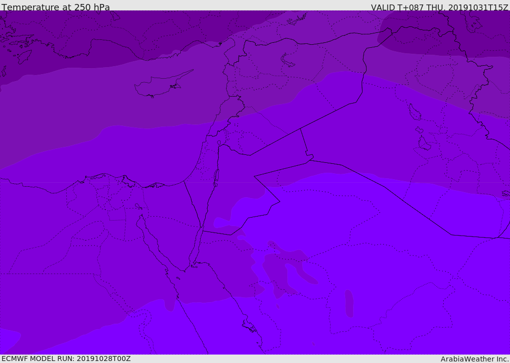Click the 'ArabiaWeather Inc.' credit text

[474, 359]
